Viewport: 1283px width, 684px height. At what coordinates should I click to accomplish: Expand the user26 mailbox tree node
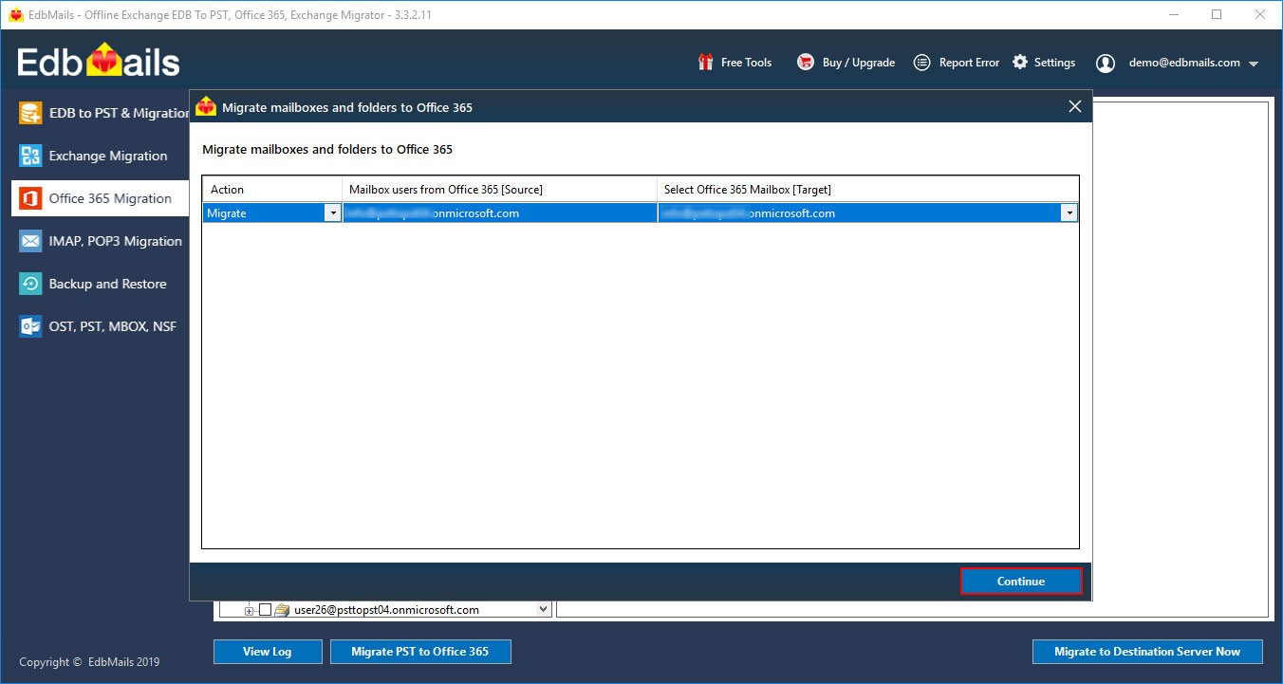pyautogui.click(x=250, y=610)
